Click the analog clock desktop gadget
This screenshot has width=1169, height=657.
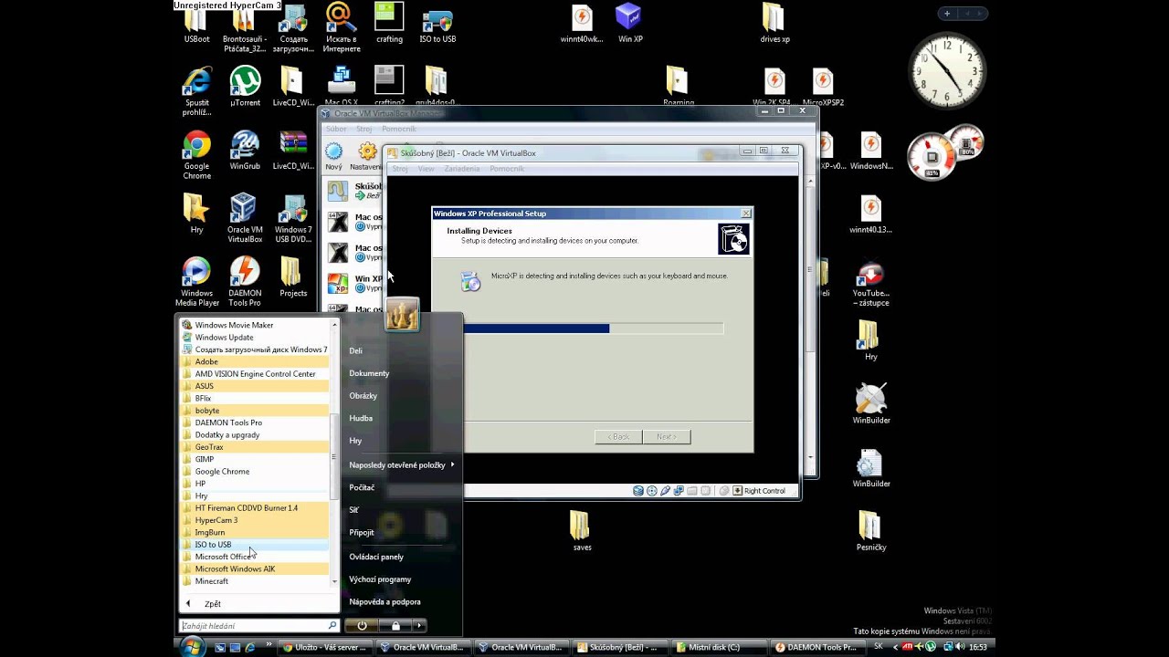(x=948, y=70)
